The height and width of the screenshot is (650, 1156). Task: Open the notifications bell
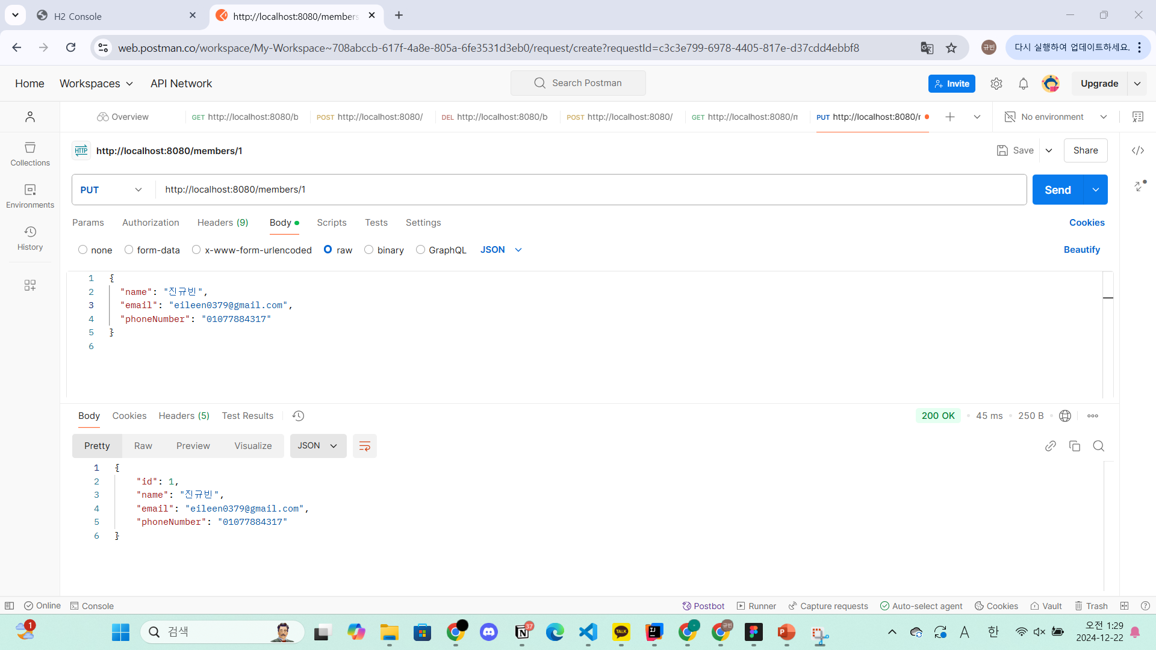coord(1023,84)
